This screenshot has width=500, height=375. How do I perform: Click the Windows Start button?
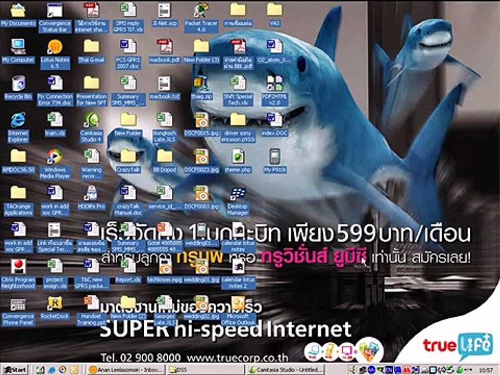[x=15, y=370]
